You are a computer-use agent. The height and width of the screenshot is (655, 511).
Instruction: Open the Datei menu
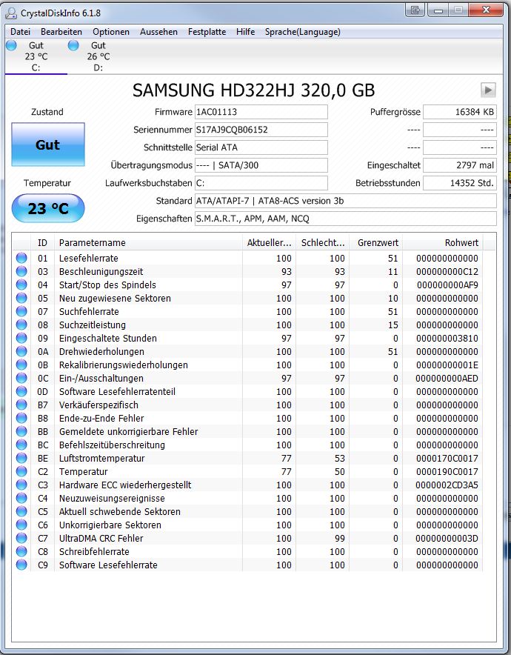20,32
